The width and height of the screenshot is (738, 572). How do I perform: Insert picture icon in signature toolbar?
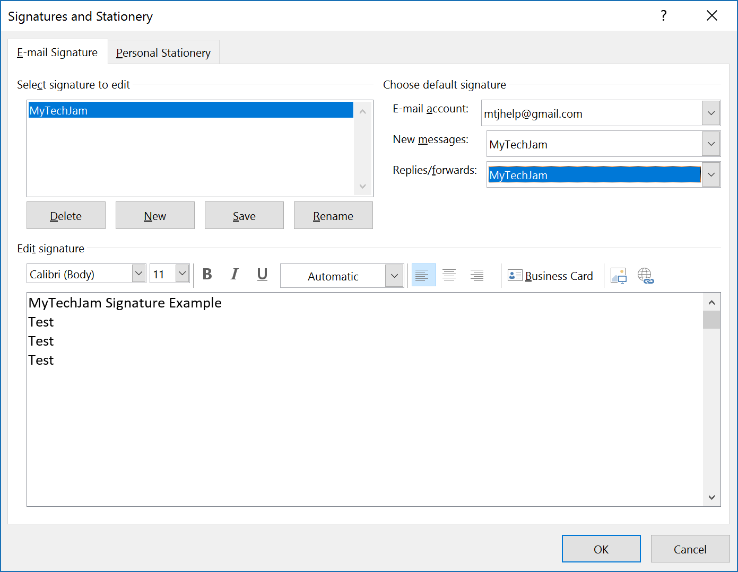619,276
